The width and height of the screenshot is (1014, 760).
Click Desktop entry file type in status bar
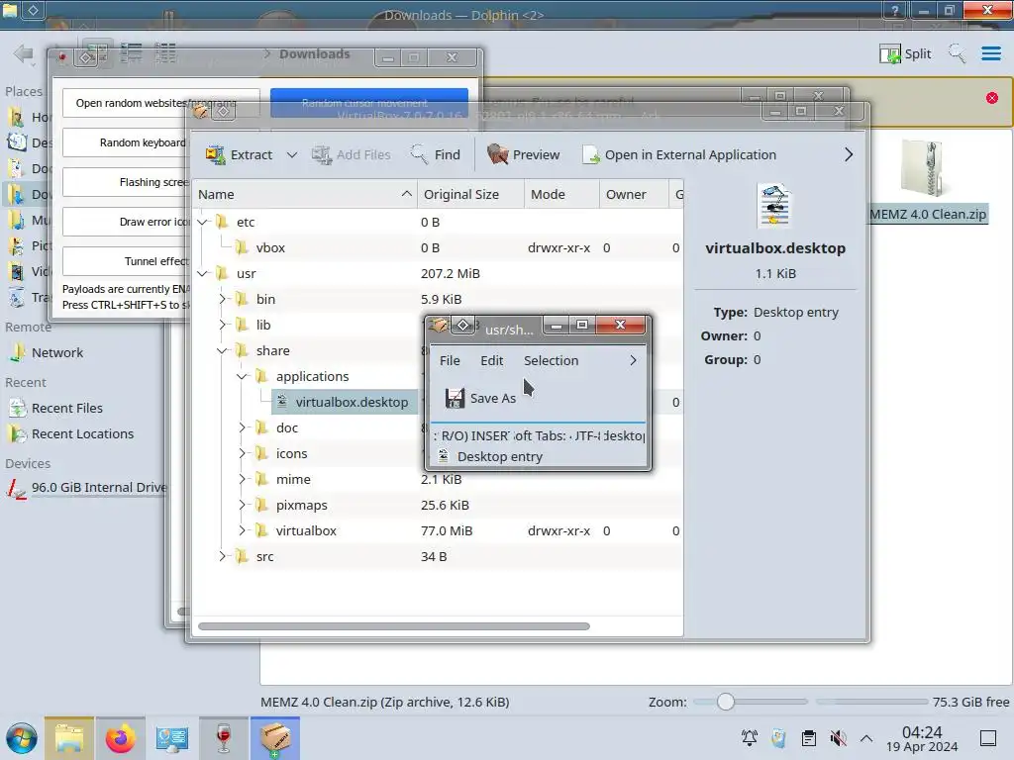tap(500, 457)
